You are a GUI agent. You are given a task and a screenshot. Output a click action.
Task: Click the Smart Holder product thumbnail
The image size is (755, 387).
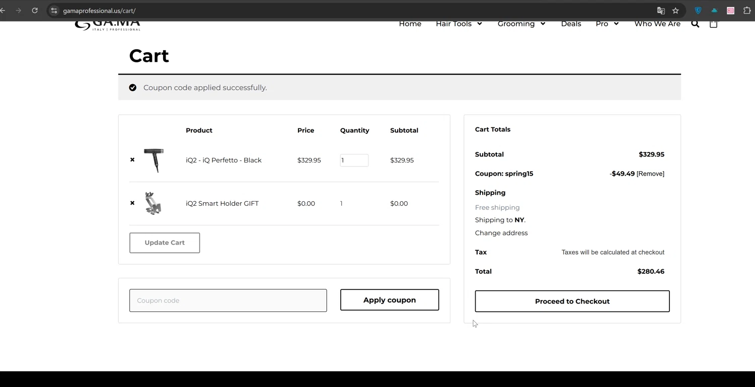[153, 203]
